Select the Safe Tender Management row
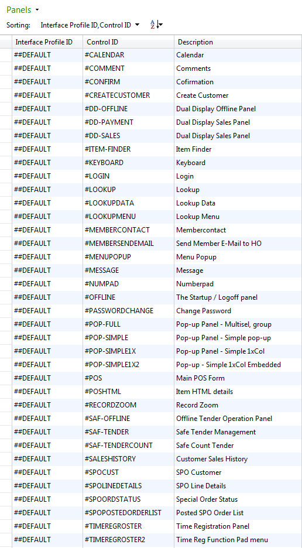 (x=157, y=432)
